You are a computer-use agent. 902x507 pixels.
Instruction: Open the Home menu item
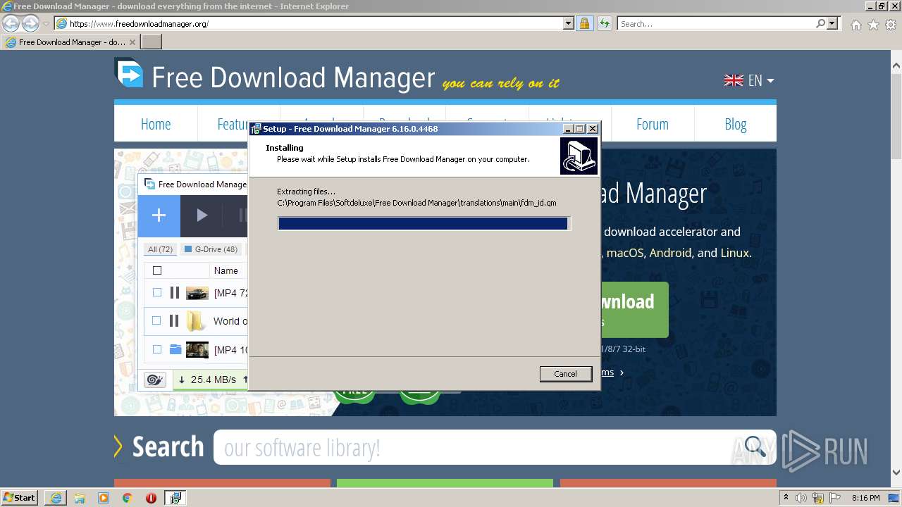point(156,124)
